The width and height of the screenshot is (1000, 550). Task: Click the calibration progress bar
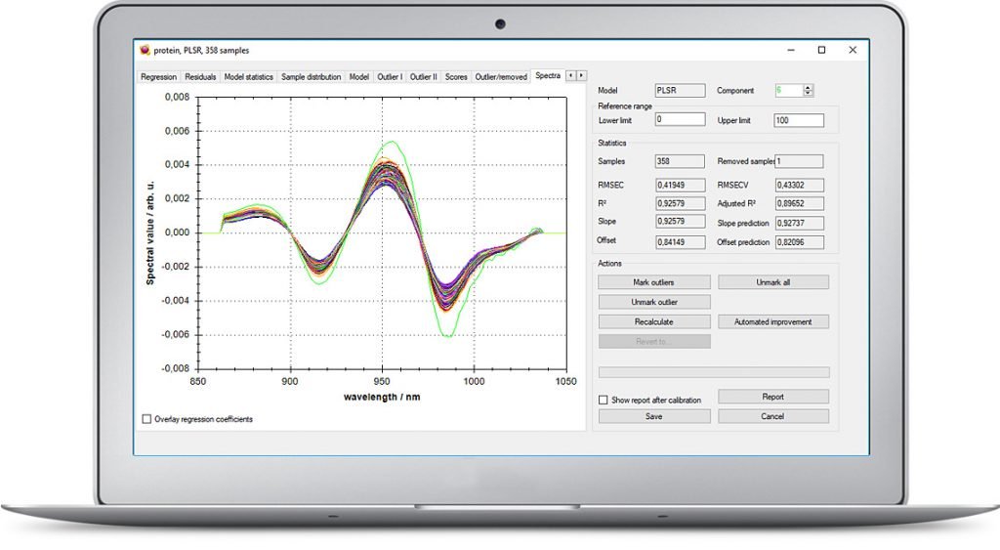[x=714, y=372]
